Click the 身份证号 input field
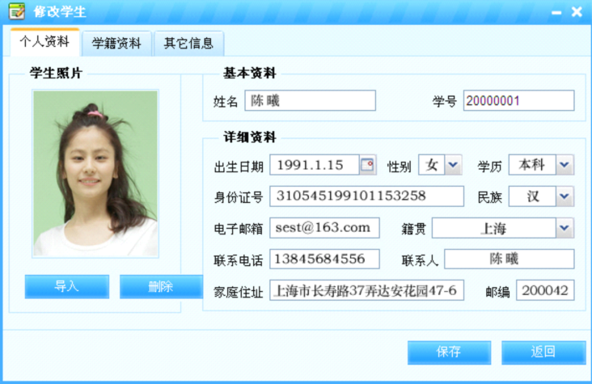This screenshot has height=384, width=592. coord(366,196)
